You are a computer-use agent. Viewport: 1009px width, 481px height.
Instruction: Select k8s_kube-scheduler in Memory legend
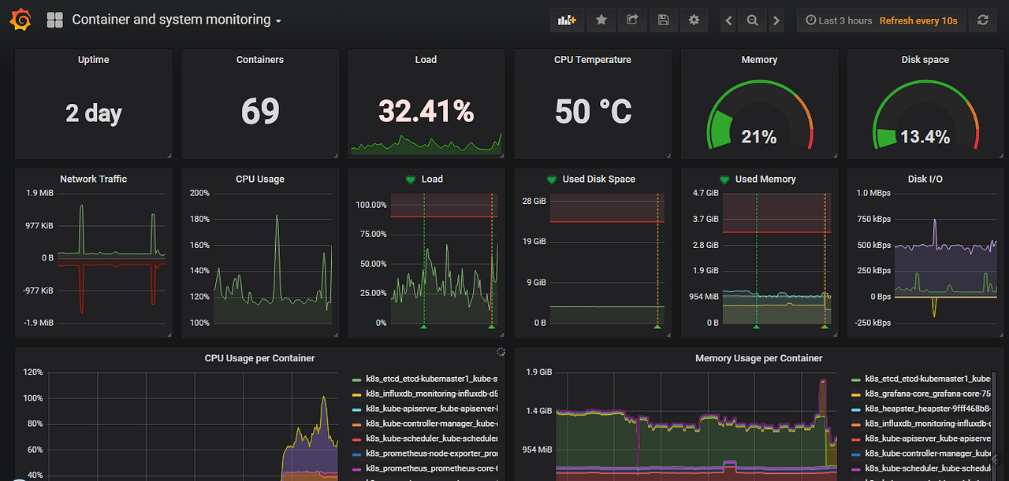coord(928,468)
